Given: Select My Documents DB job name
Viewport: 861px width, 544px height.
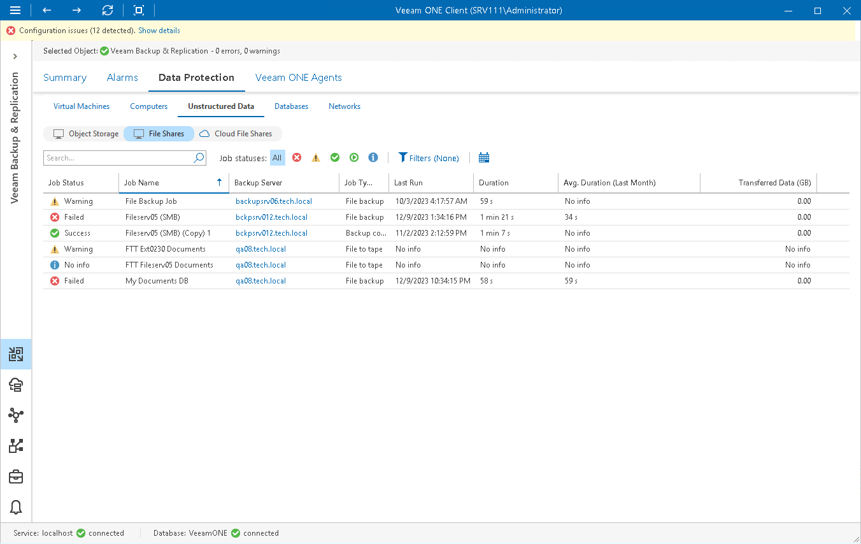Looking at the screenshot, I should point(157,281).
